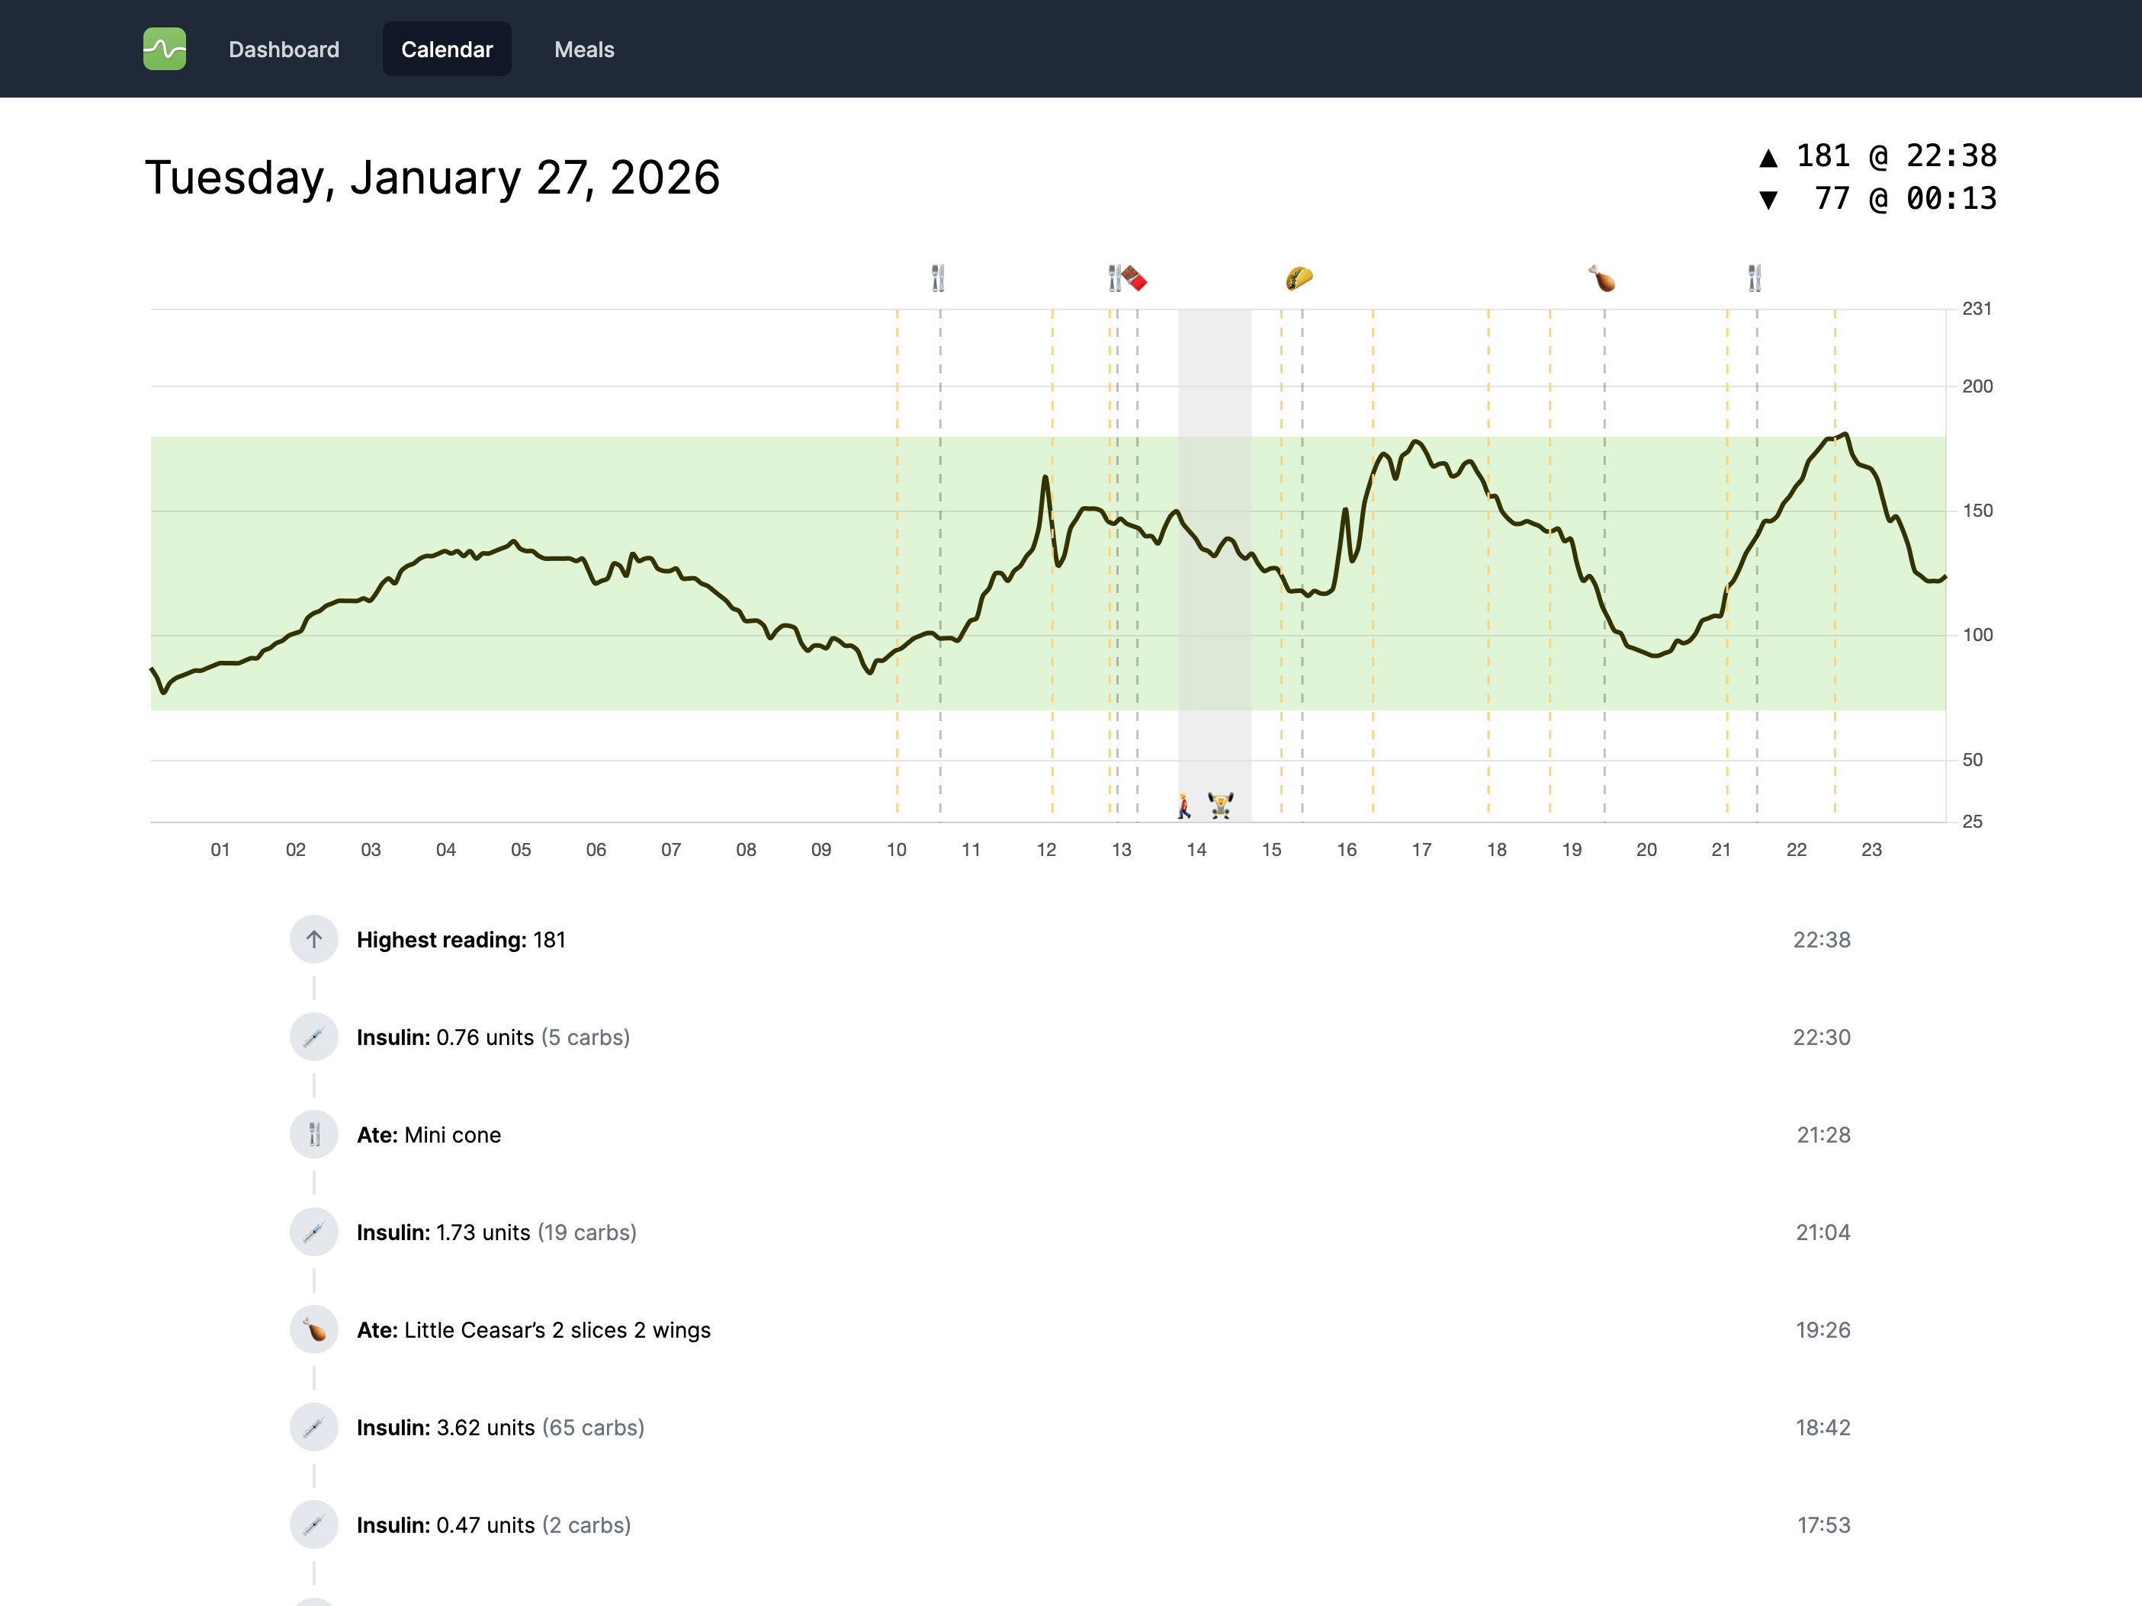This screenshot has width=2142, height=1606.
Task: Select the chicken drumstick icon above the chart
Action: 1603,278
